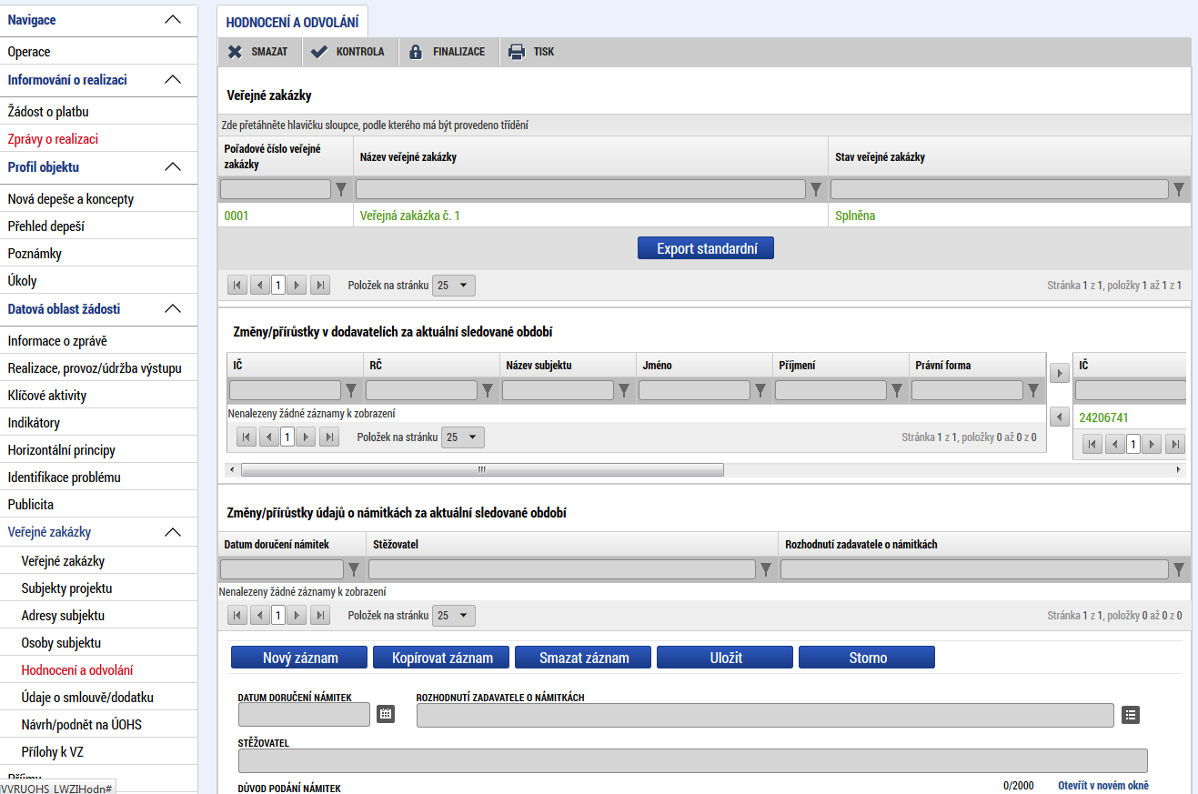Click filter text box under Název veřejné zakázky
Viewport: 1198px width, 794px height.
tap(580, 189)
